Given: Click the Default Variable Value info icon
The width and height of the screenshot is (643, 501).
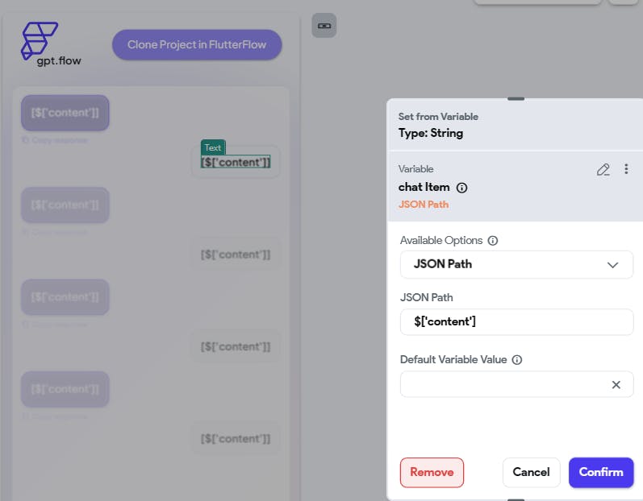Looking at the screenshot, I should tap(517, 360).
